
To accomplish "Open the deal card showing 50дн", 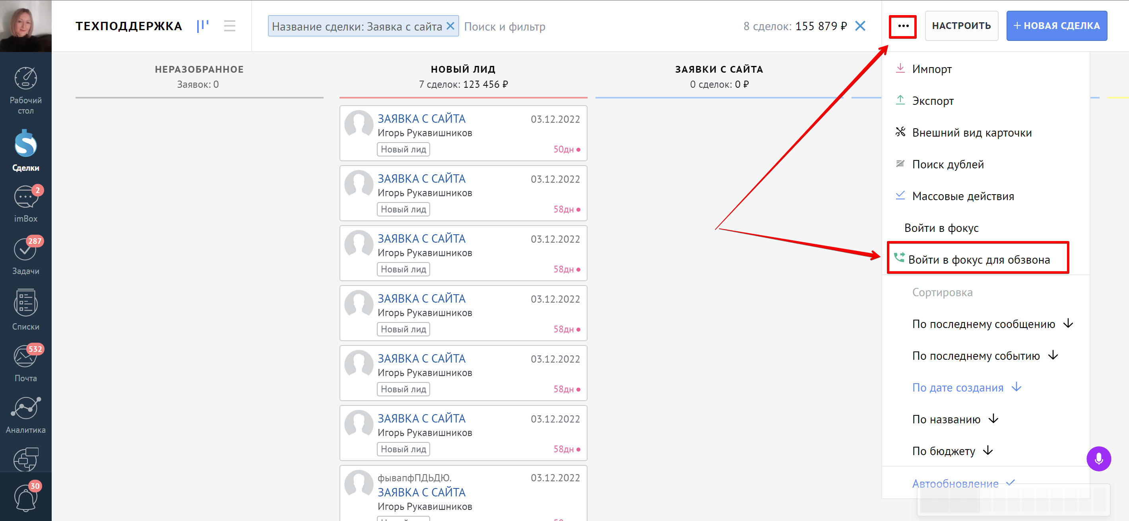I will click(x=463, y=133).
